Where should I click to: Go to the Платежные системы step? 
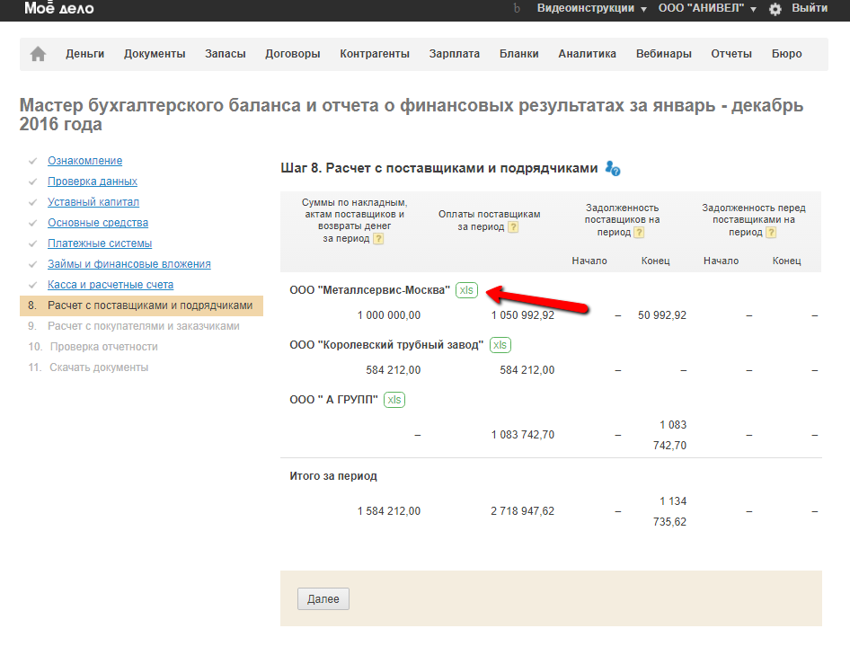[100, 243]
